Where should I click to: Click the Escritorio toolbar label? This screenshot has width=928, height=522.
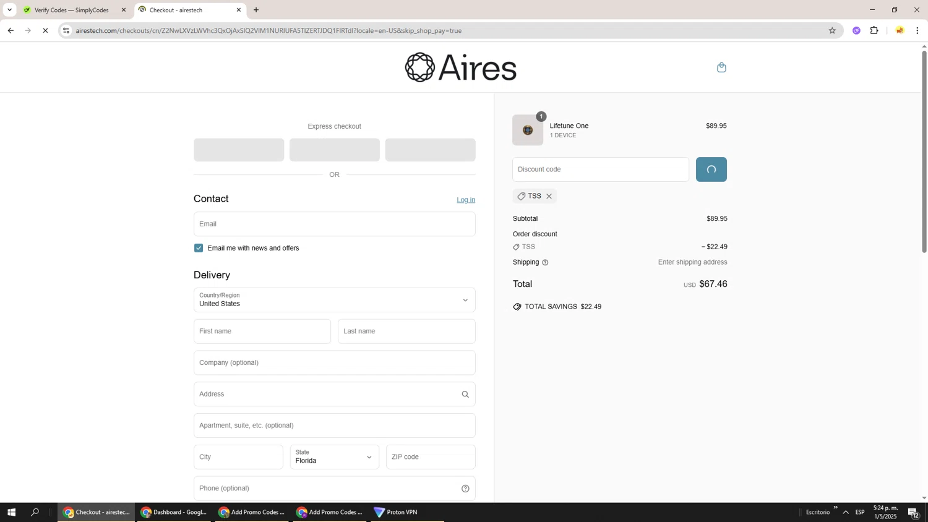(x=818, y=512)
